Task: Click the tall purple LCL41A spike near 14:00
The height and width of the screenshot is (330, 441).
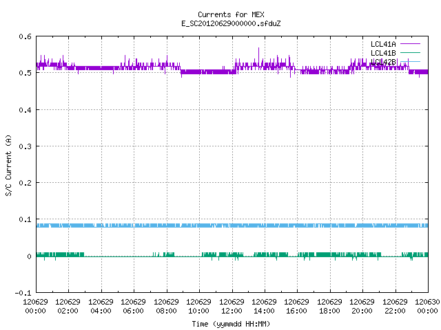Action: (x=259, y=56)
